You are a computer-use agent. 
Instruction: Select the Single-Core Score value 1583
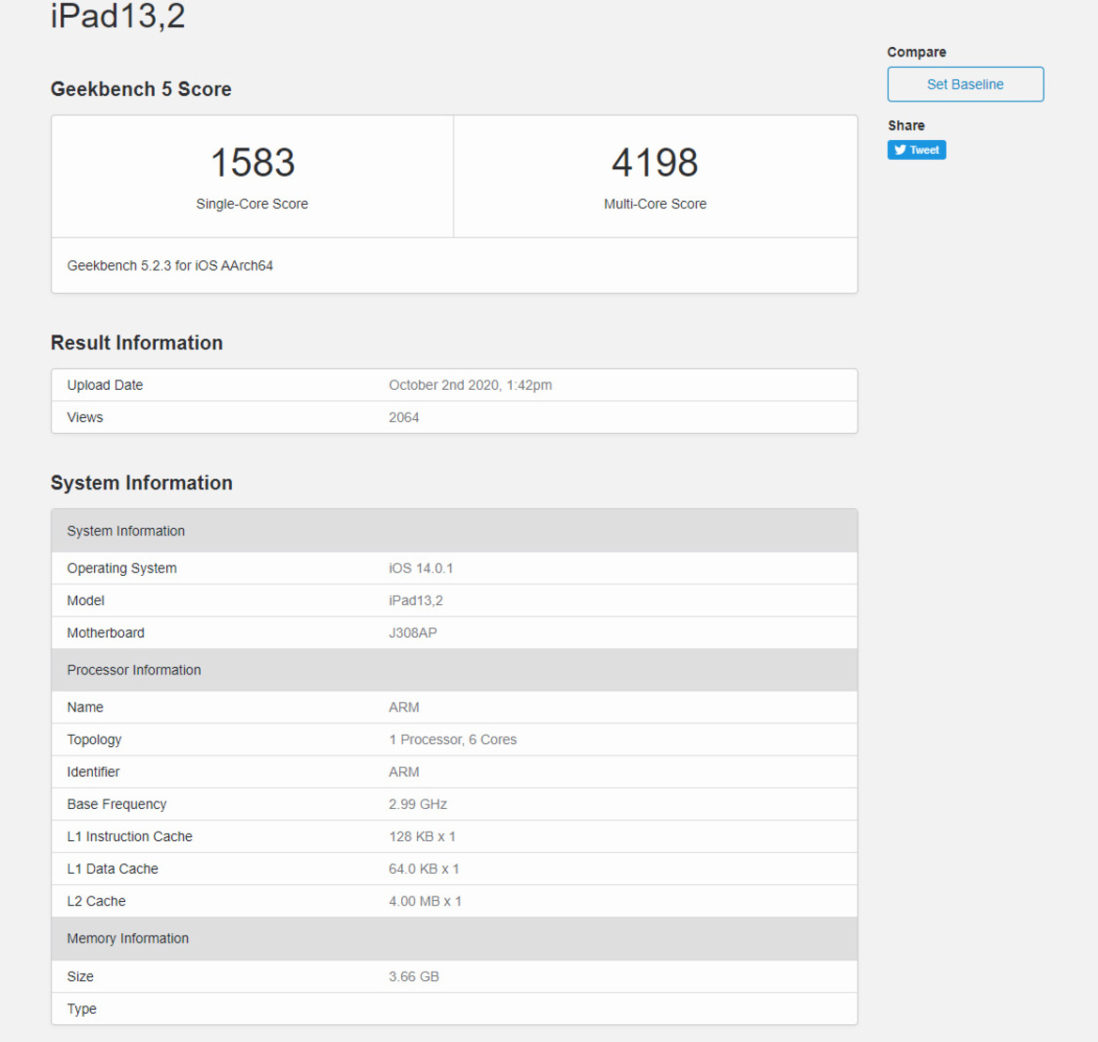tap(252, 163)
